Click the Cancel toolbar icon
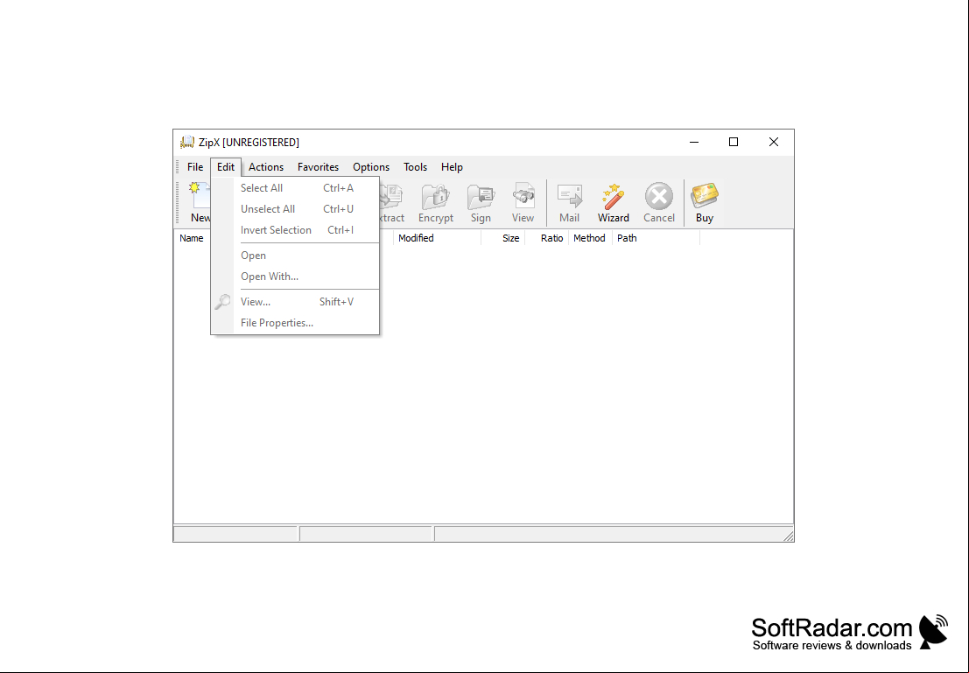Screen dimensions: 969x673 click(x=659, y=202)
